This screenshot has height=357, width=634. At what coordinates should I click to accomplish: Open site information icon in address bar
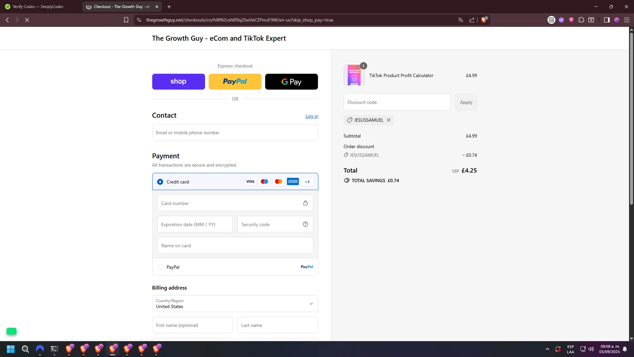139,20
